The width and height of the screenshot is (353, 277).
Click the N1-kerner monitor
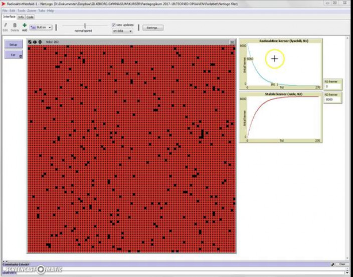tap(333, 84)
